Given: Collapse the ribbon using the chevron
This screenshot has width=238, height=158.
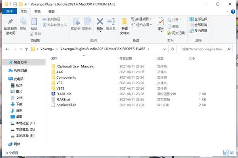Looking at the screenshot, I should pyautogui.click(x=227, y=12).
